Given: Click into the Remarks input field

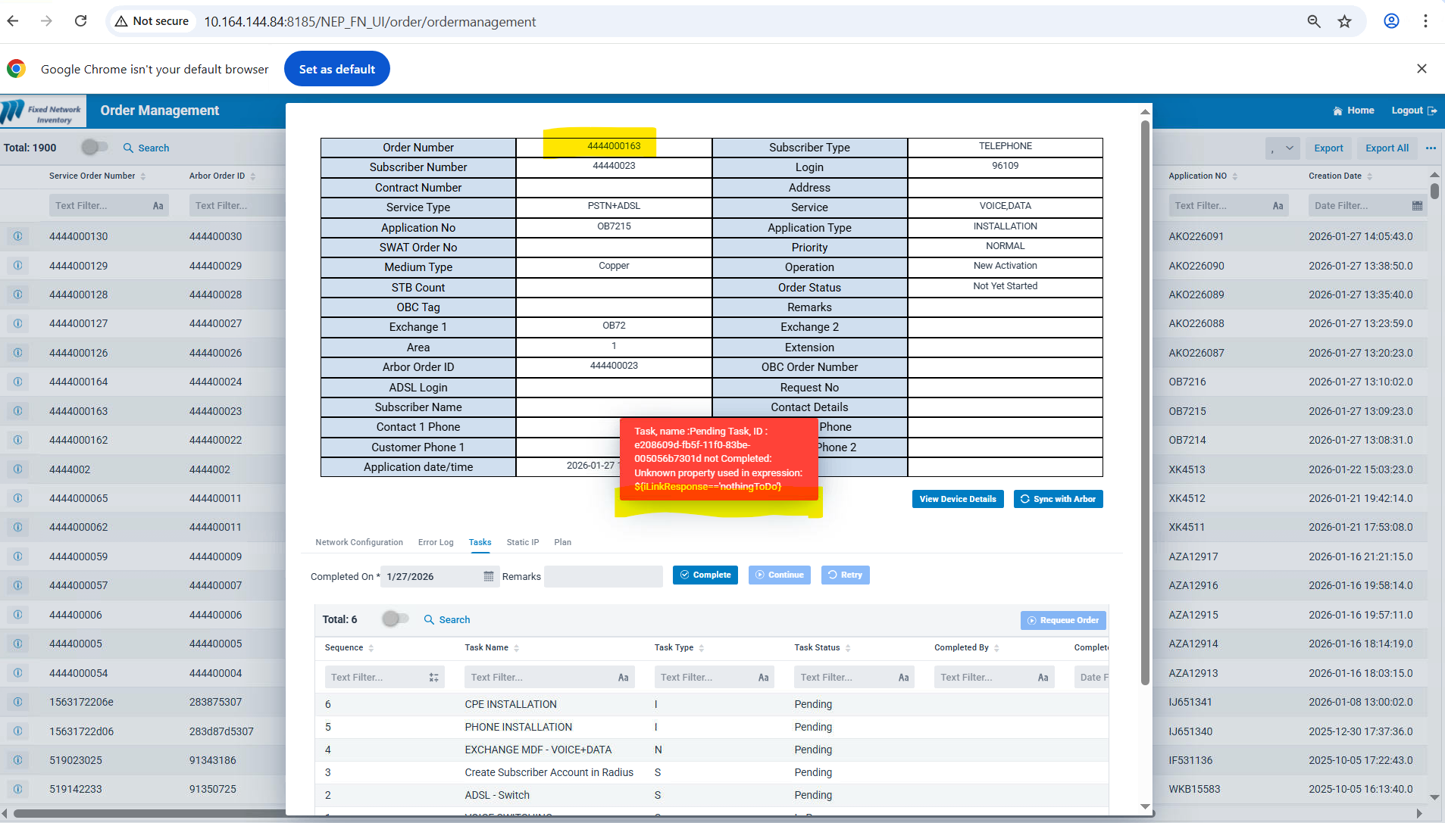Looking at the screenshot, I should pos(603,576).
